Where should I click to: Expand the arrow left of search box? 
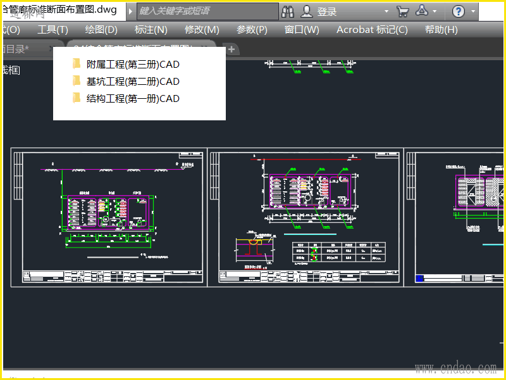pyautogui.click(x=130, y=11)
